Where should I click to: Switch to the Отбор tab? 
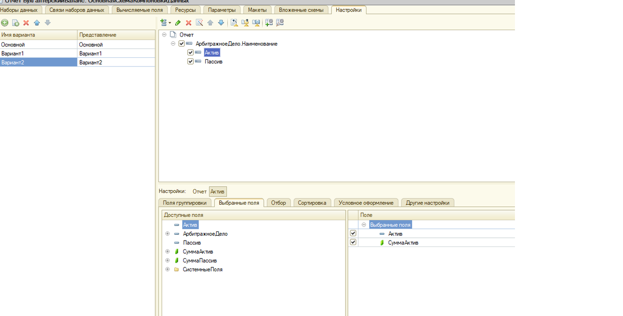pos(279,203)
